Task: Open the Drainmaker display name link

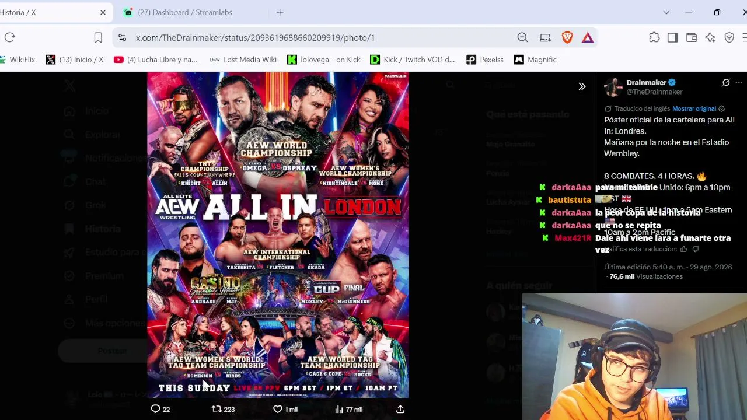Action: [x=646, y=83]
